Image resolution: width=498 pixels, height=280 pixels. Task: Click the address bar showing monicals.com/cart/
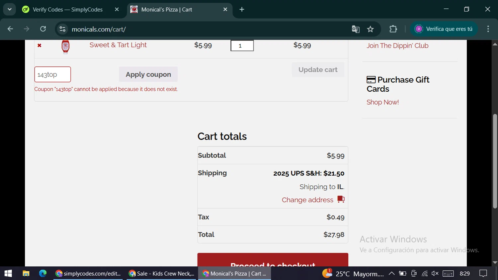coord(206,29)
